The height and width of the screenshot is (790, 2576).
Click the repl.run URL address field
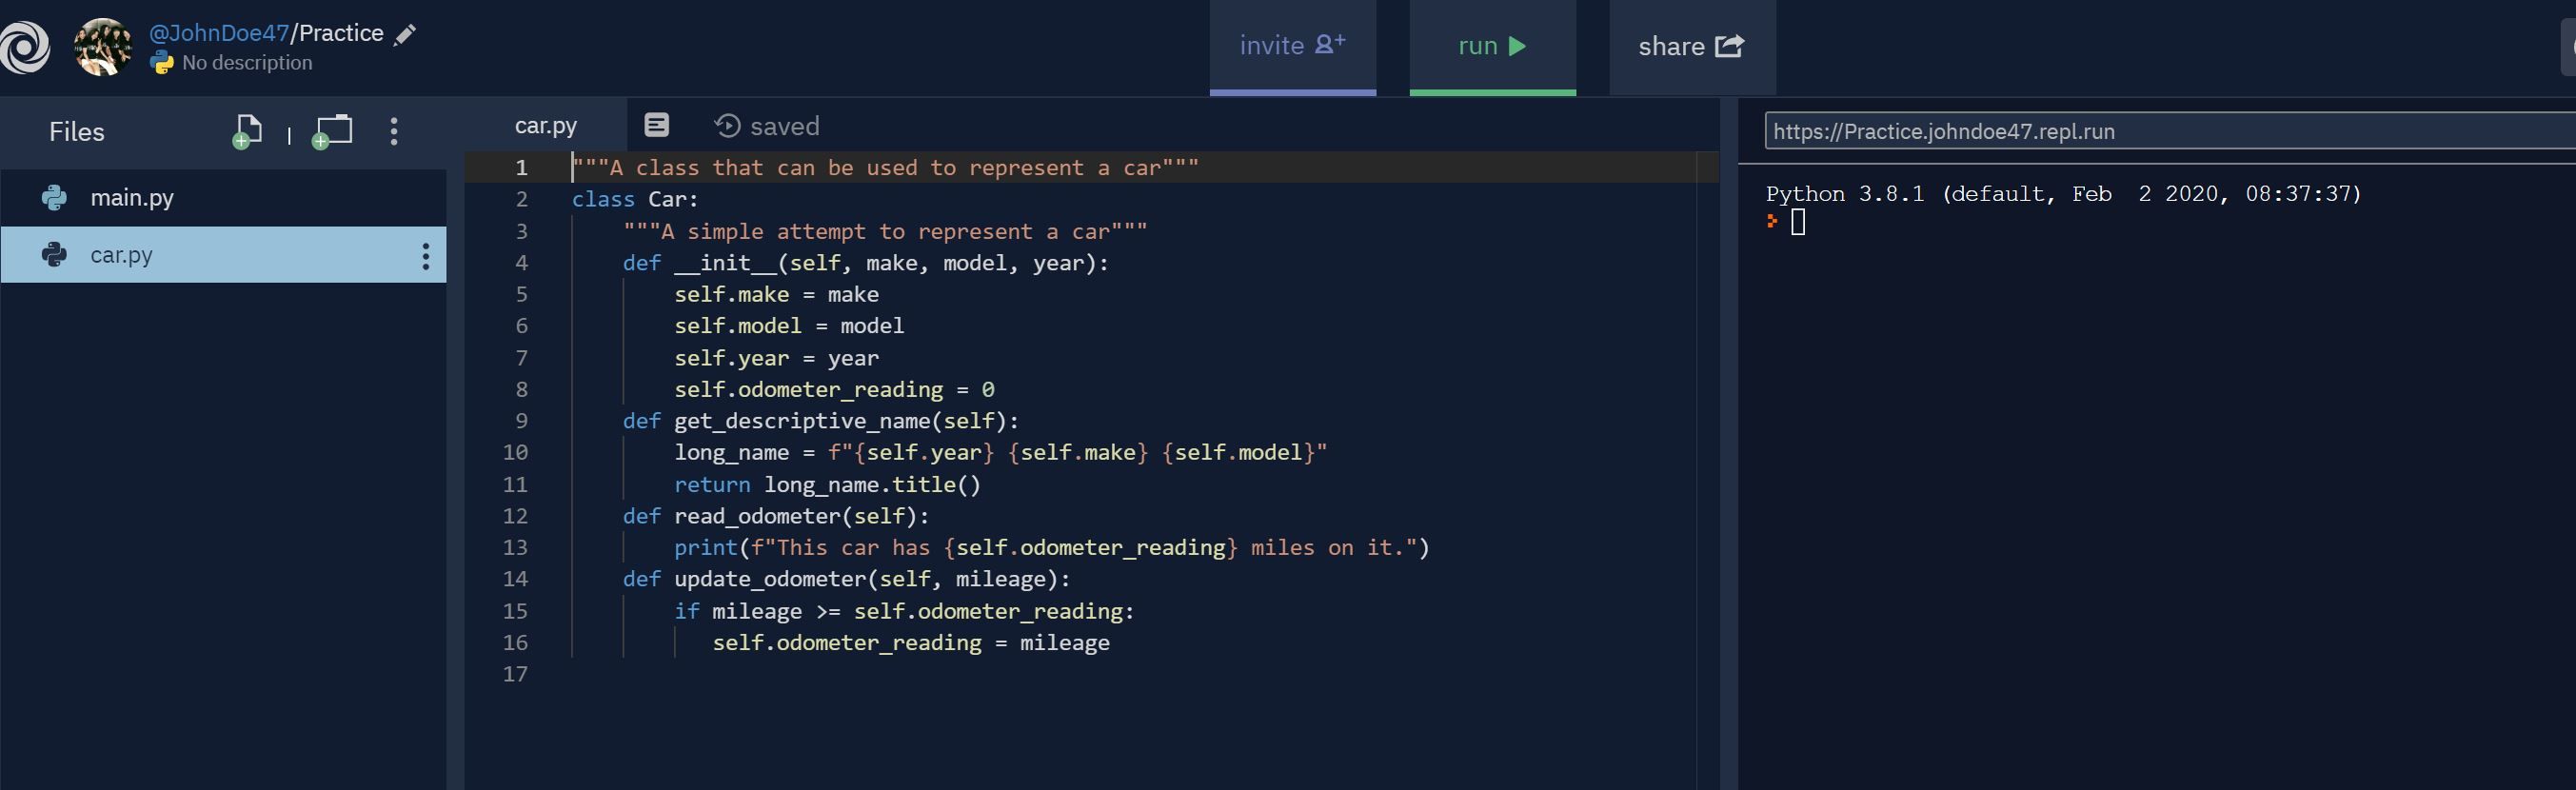2170,131
